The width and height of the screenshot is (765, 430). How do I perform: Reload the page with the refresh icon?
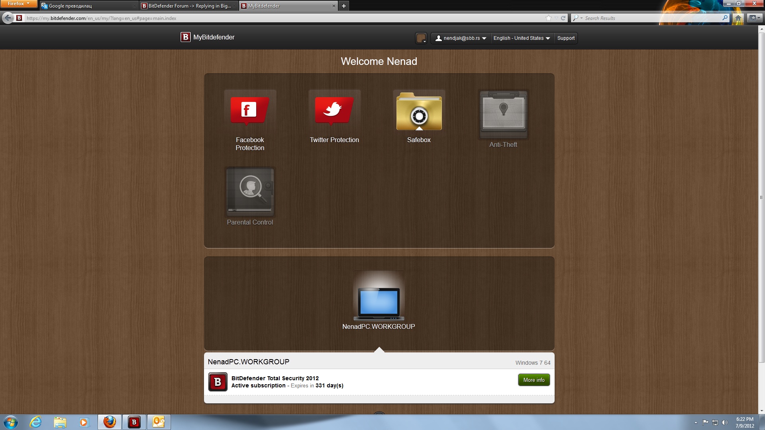[563, 18]
